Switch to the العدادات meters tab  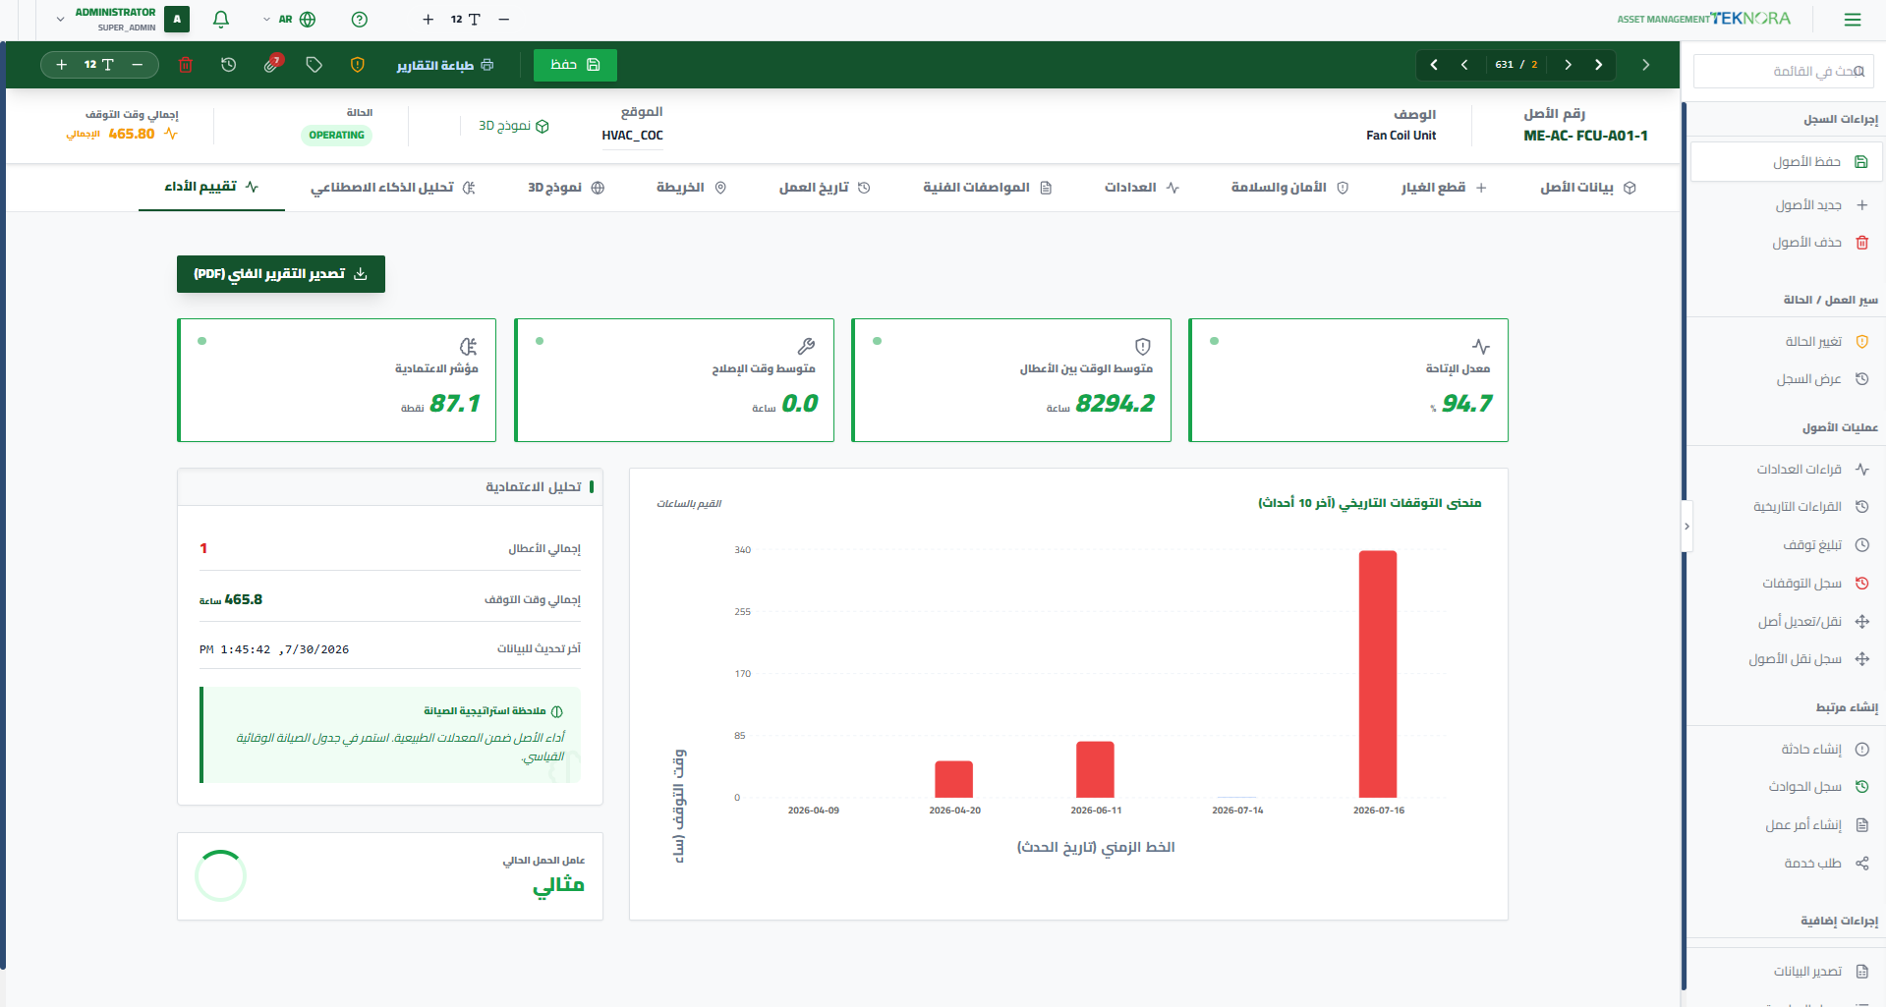click(x=1141, y=188)
